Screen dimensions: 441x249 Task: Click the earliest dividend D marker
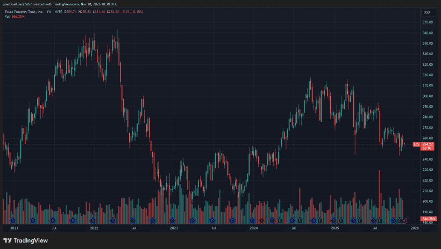coord(12,220)
